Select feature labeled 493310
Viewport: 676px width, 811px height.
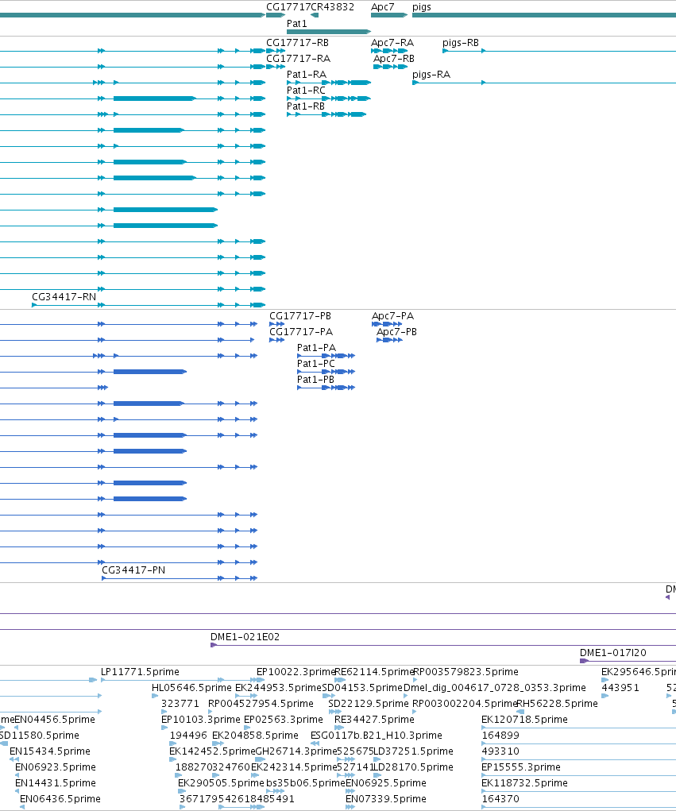pos(500,751)
